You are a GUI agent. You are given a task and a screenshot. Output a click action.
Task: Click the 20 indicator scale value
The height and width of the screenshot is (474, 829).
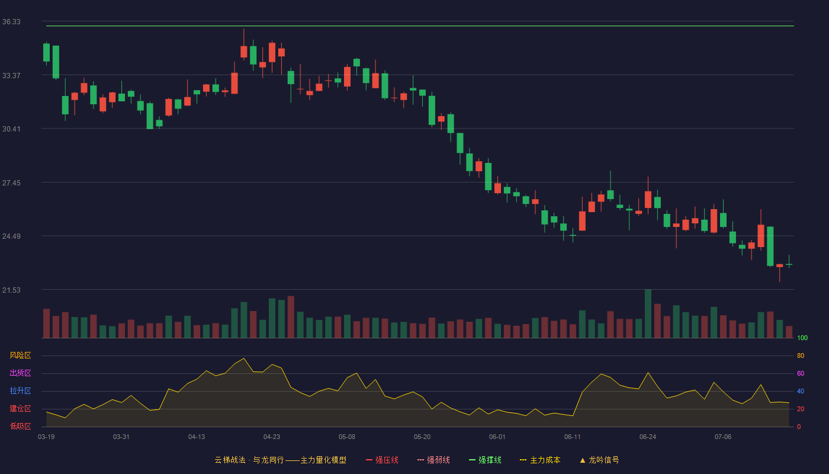point(801,409)
